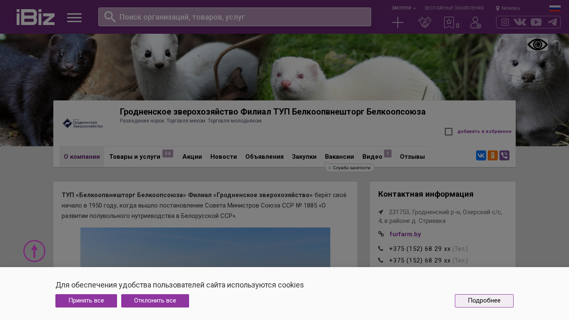Click the scroll-to-top arrow circle
Image resolution: width=569 pixels, height=320 pixels.
pyautogui.click(x=34, y=251)
